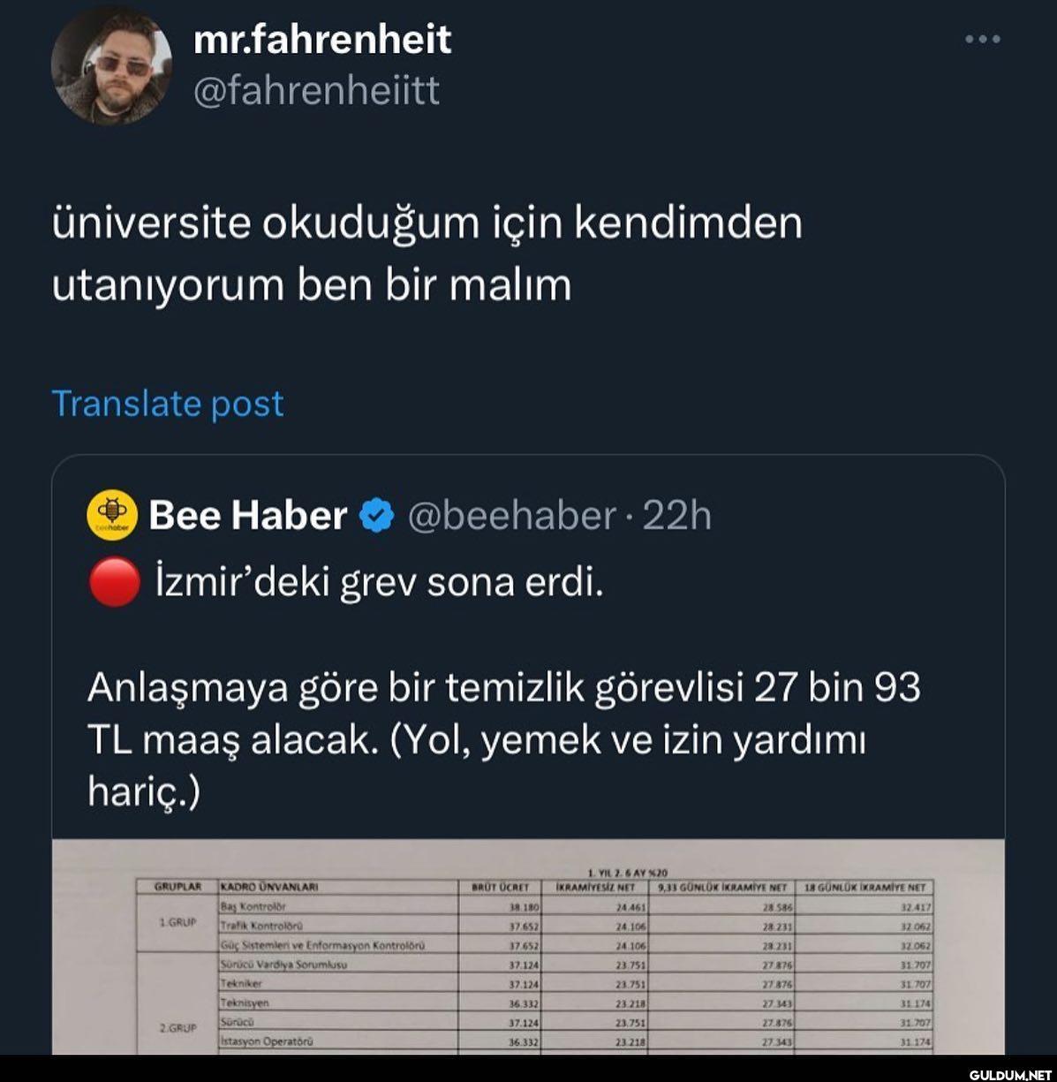Select the mr.fahrenheit display name

point(322,40)
